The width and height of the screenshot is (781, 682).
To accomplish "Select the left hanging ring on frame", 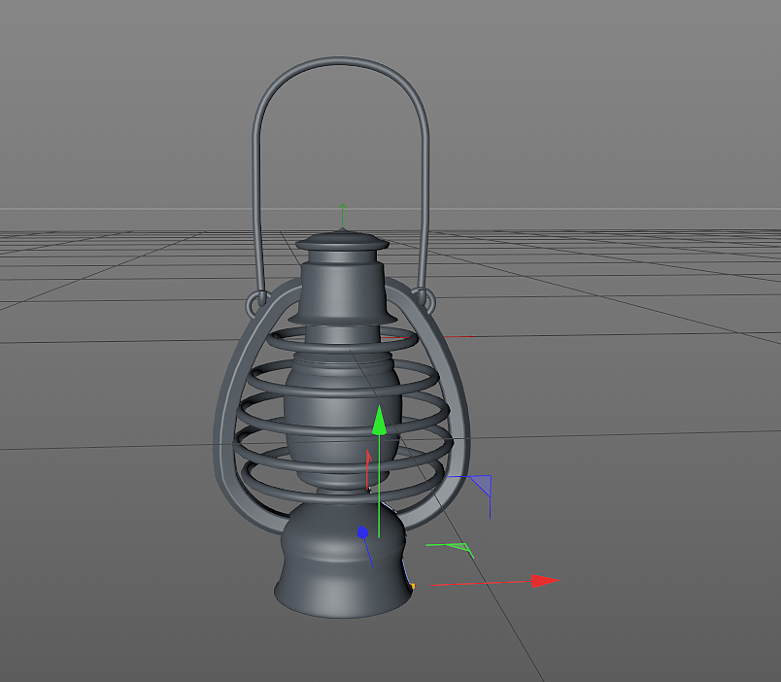I will (x=256, y=302).
